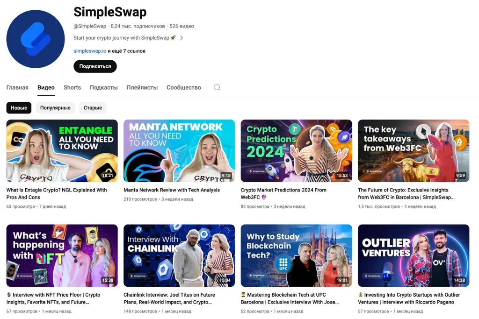Click the 15:04 duration badge
This screenshot has width=479, height=319.
click(225, 280)
